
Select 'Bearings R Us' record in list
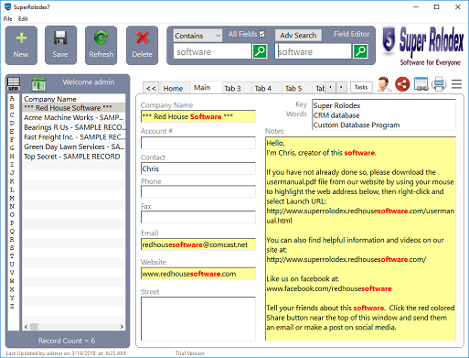tap(74, 127)
